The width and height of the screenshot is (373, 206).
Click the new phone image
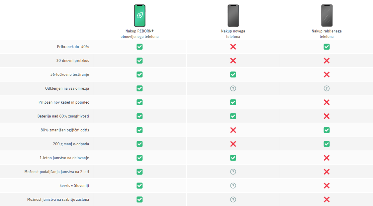[233, 16]
